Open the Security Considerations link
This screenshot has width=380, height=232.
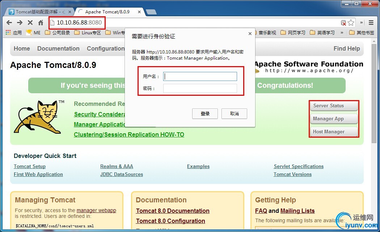click(x=100, y=114)
